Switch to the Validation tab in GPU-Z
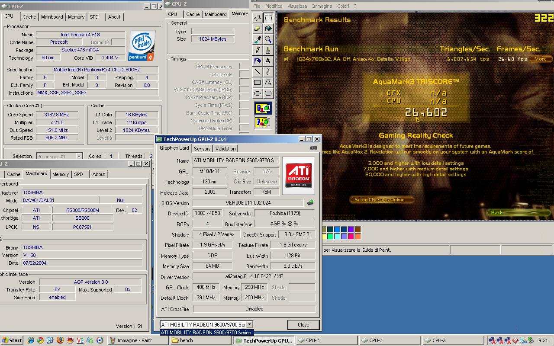 click(225, 148)
